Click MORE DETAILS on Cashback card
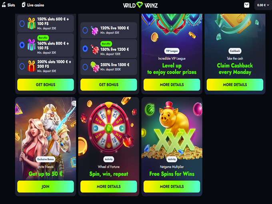 (x=235, y=85)
